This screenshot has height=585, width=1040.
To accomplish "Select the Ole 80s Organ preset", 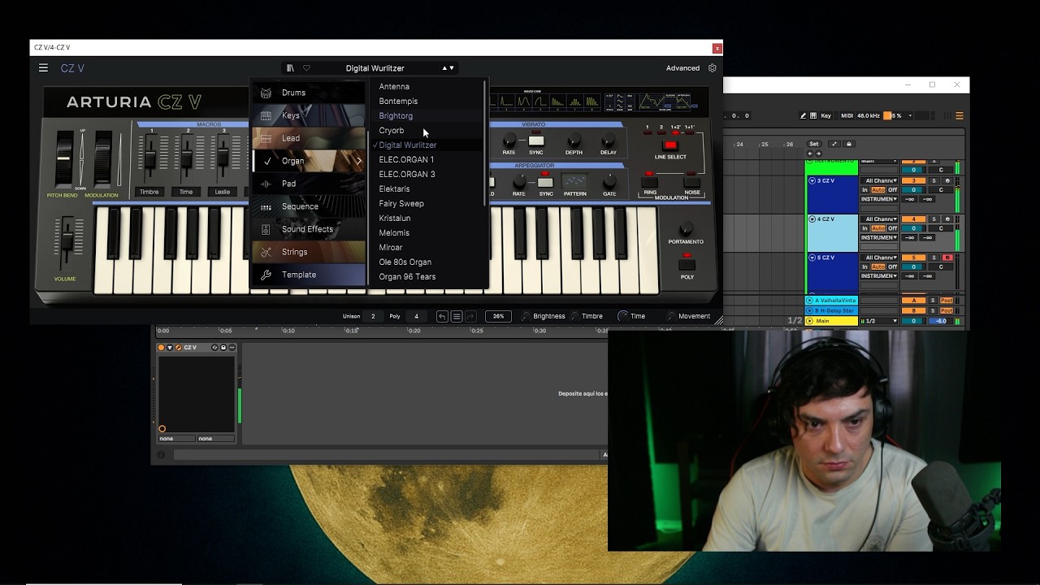I will pyautogui.click(x=405, y=262).
